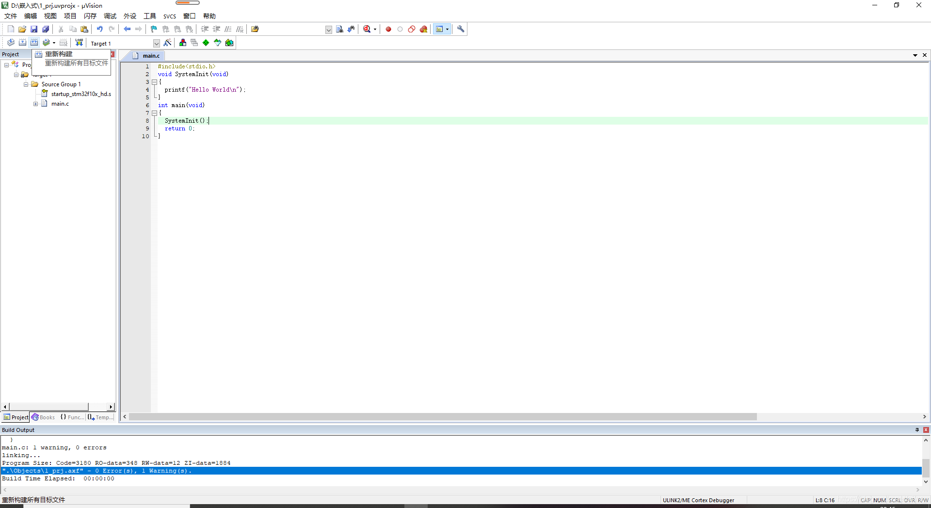The height and width of the screenshot is (508, 931).
Task: Undo the last edit
Action: [100, 29]
